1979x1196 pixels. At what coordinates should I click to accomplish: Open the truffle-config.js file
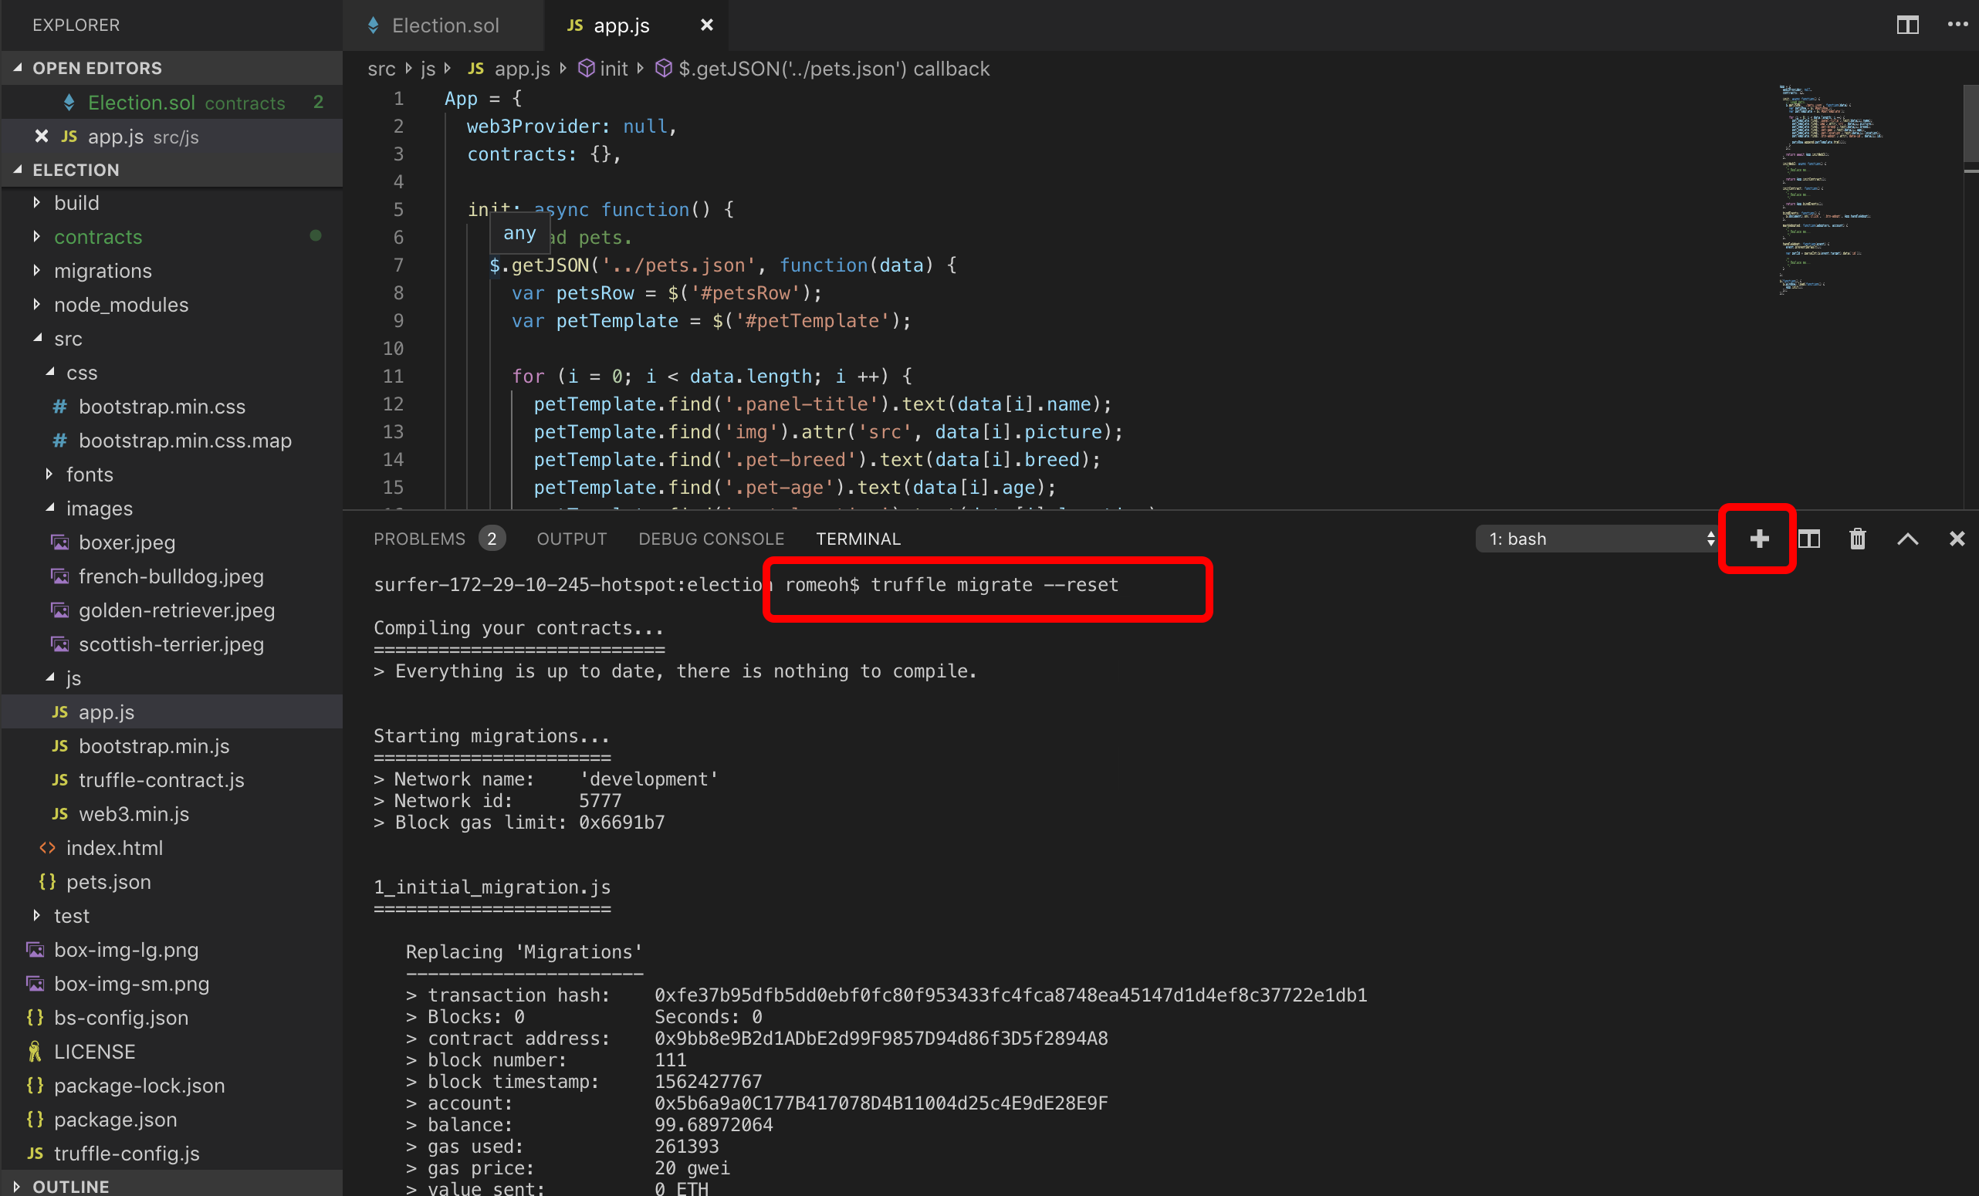(x=126, y=1153)
